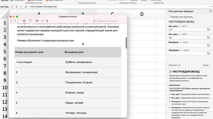
Task: Go back in Excel Help window
Action: [x=11, y=20]
